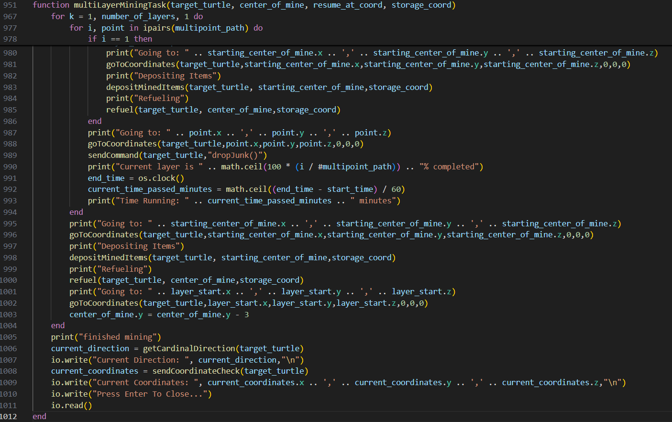Image resolution: width=672 pixels, height=422 pixels.
Task: Click line number 1005 in gutter
Action: tap(9, 337)
